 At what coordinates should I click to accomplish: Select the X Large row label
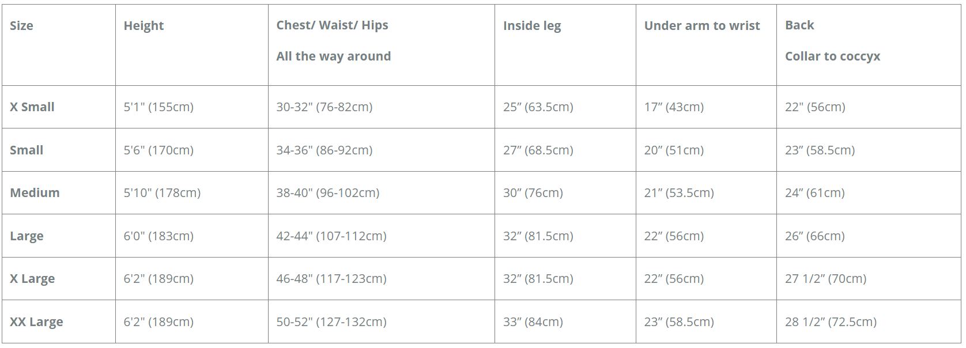click(32, 279)
